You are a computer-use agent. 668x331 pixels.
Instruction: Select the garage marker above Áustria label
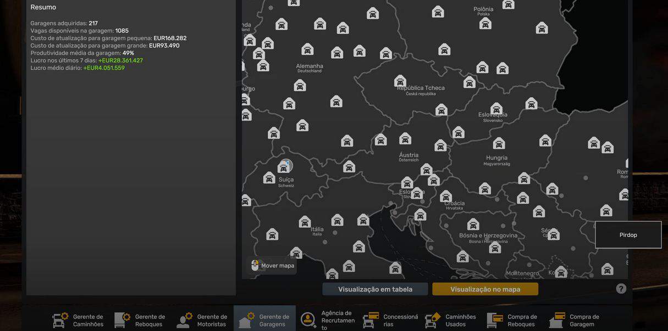tap(405, 139)
